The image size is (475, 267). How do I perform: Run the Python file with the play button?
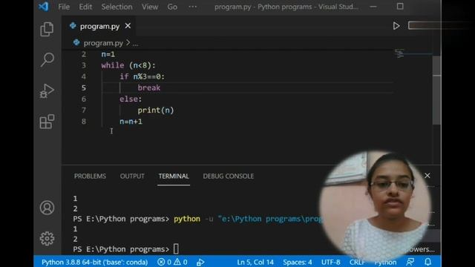[396, 26]
